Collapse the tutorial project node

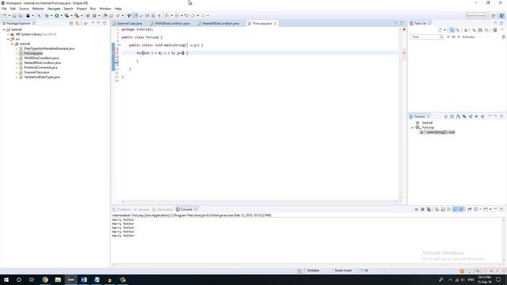coord(4,29)
